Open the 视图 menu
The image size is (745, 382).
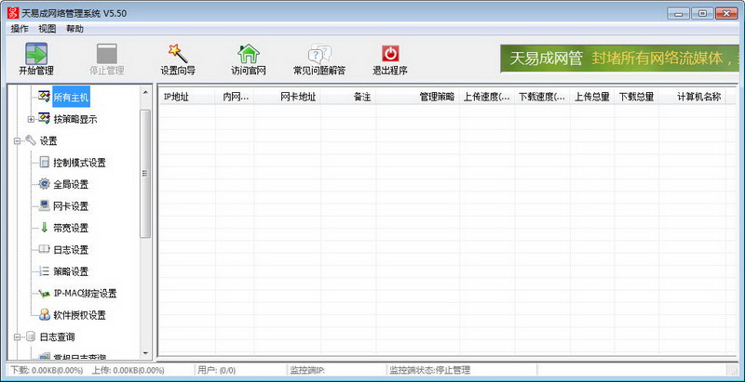click(x=47, y=29)
